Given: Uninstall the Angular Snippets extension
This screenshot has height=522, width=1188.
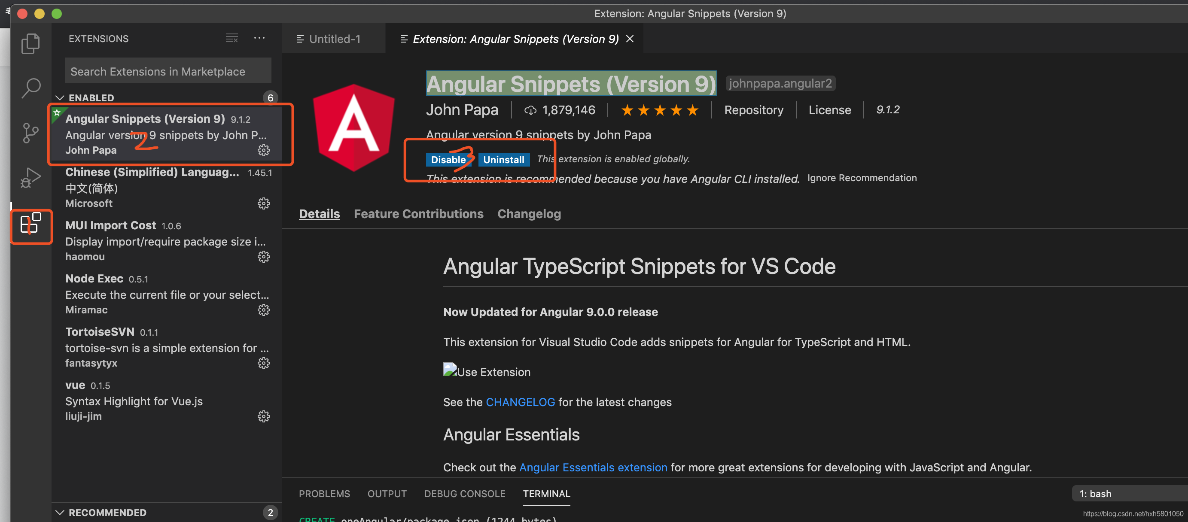Looking at the screenshot, I should (x=503, y=160).
